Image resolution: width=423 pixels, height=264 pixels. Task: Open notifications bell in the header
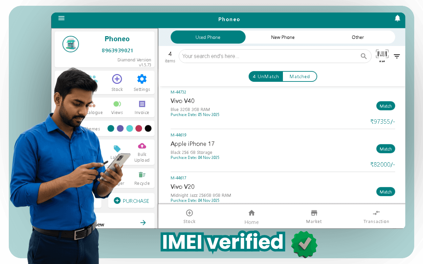[x=398, y=18]
